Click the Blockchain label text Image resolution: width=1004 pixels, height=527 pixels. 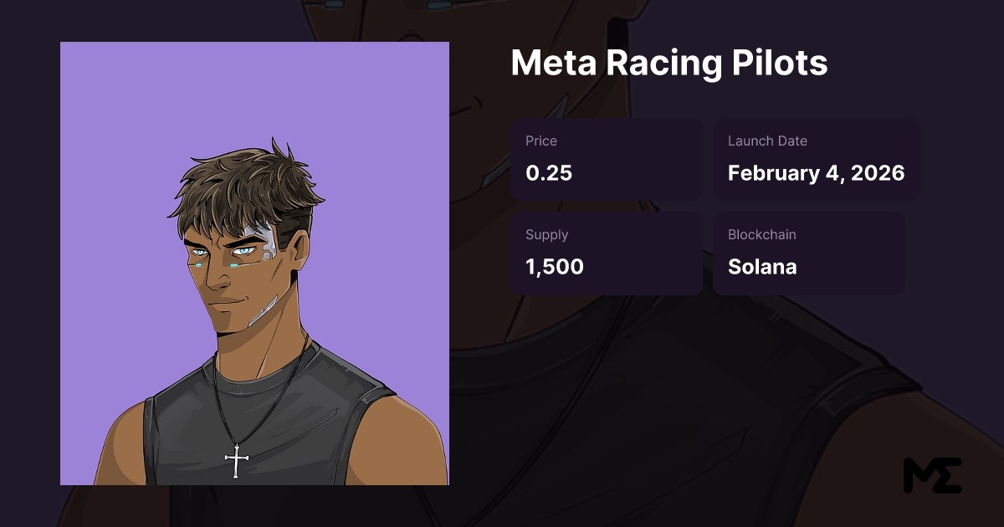pos(762,235)
